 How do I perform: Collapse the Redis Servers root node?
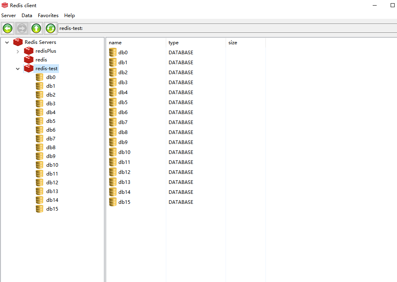pos(7,42)
